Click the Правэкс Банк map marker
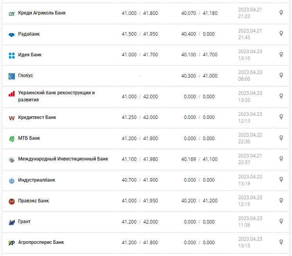 pyautogui.click(x=281, y=200)
